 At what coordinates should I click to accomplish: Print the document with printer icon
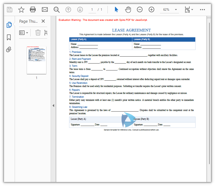(x=33, y=10)
